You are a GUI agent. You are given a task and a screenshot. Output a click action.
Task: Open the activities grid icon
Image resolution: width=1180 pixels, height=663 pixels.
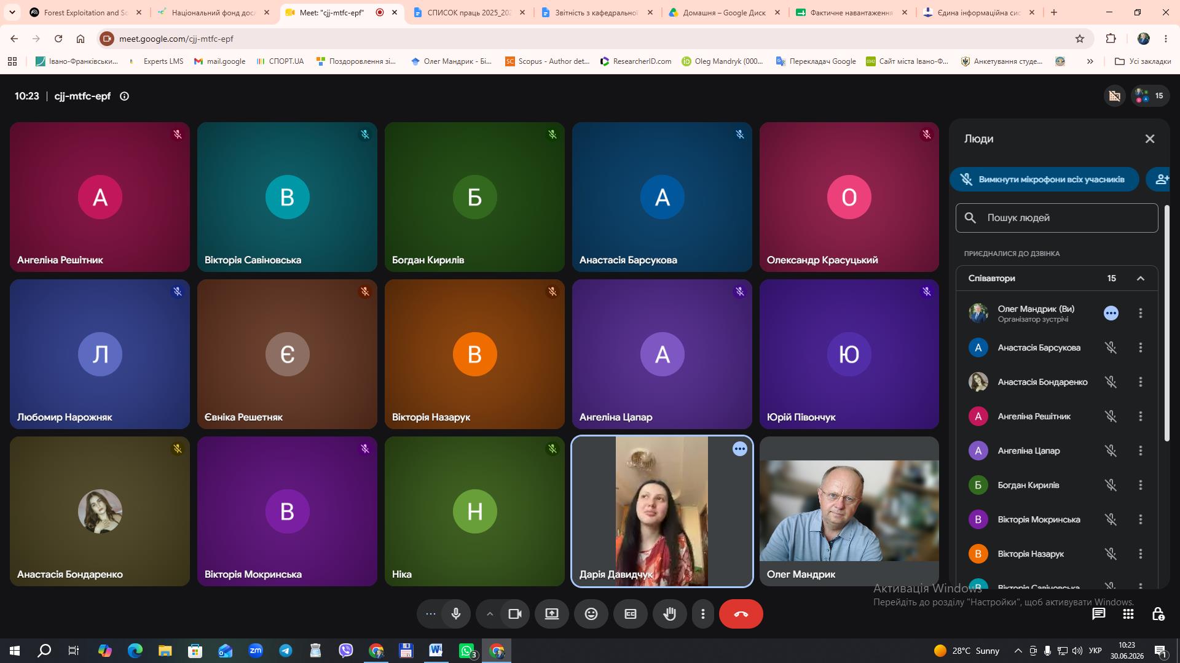[x=1128, y=614]
